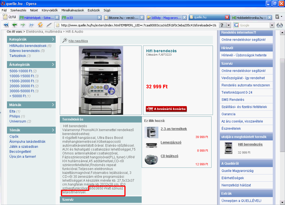Screen dimensions: 285x205
Task: Add product with A bevásárló kosárba button
Action: (166, 109)
